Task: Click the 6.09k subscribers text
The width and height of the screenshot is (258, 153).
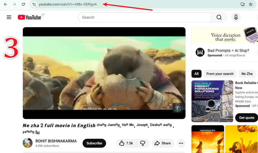Action: coord(47,146)
